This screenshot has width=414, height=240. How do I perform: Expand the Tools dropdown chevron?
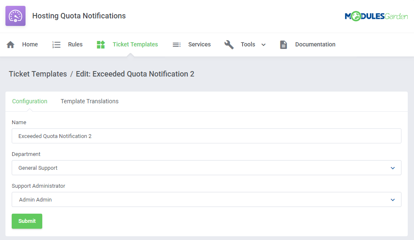[263, 45]
